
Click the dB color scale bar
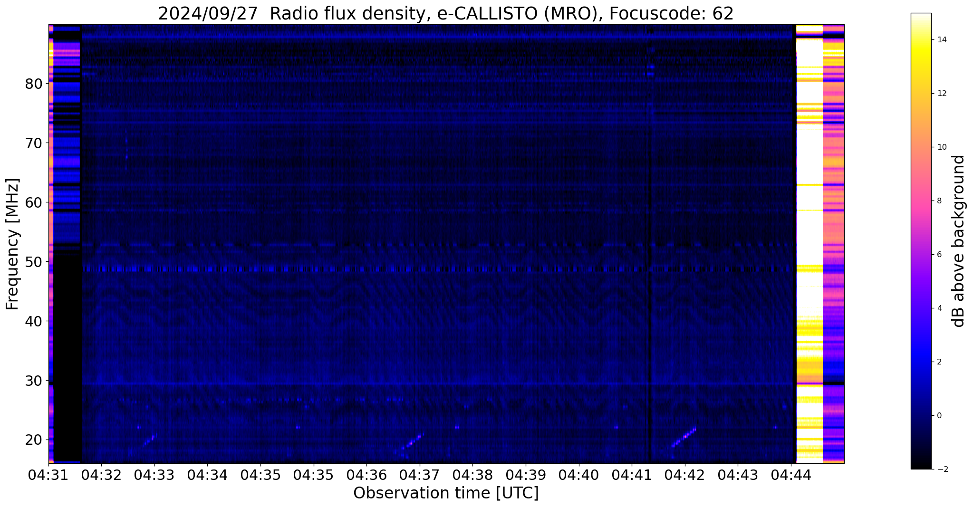point(921,241)
